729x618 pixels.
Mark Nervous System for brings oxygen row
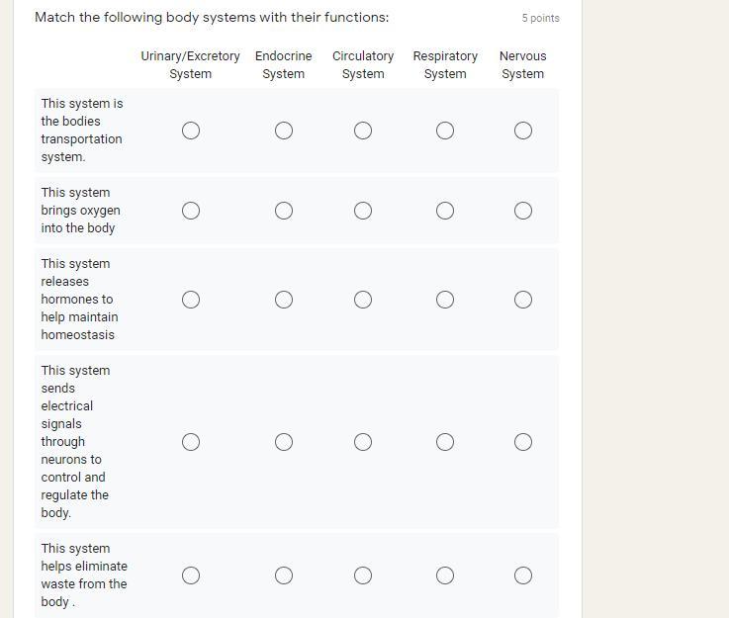pyautogui.click(x=523, y=211)
